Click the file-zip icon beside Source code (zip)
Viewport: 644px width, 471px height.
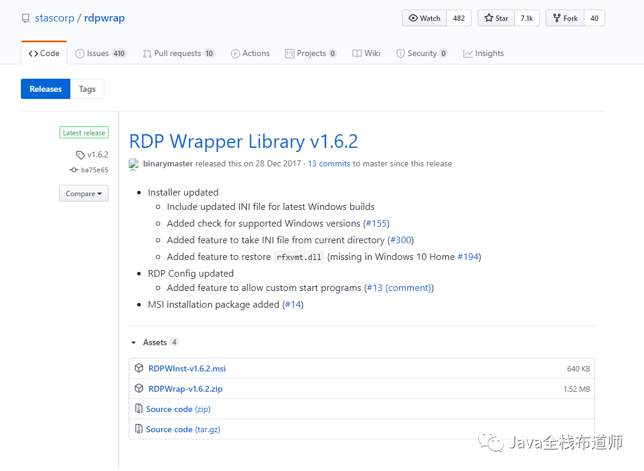pos(139,408)
